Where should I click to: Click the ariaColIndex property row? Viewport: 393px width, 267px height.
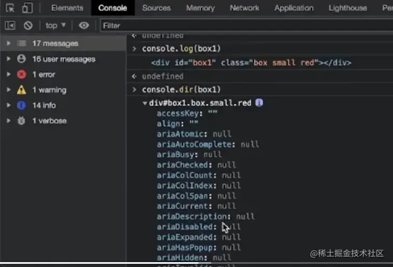199,185
